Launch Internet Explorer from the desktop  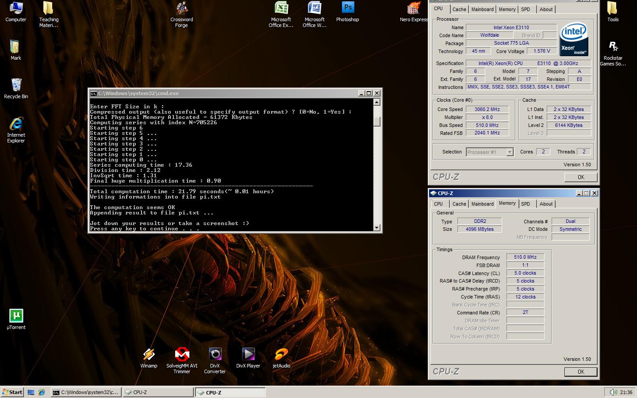coord(16,130)
